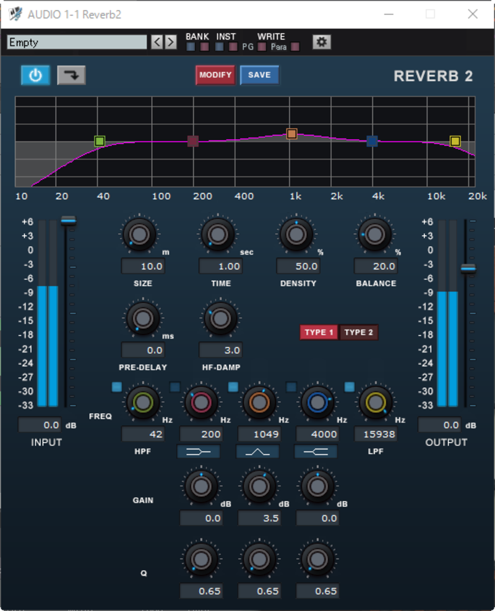Toggle the 200 Hz band enable square
495x611 pixels.
pyautogui.click(x=175, y=387)
